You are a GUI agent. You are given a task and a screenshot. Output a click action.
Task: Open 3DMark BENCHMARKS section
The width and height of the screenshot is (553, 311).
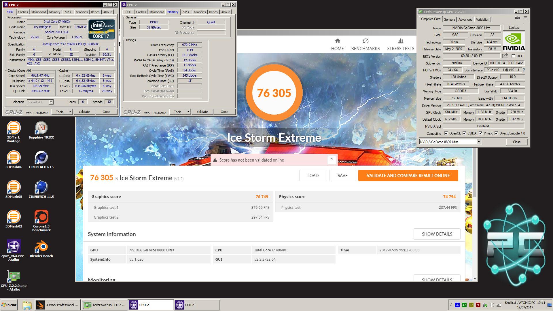coord(365,45)
